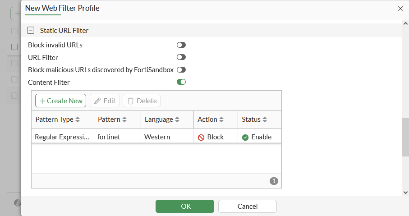Click the green Enable status checkmark icon
This screenshot has width=409, height=216.
[245, 137]
